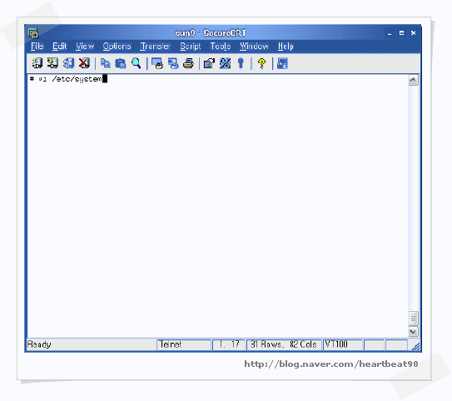Click the Paste toolbar icon
The width and height of the screenshot is (452, 401).
coord(121,63)
